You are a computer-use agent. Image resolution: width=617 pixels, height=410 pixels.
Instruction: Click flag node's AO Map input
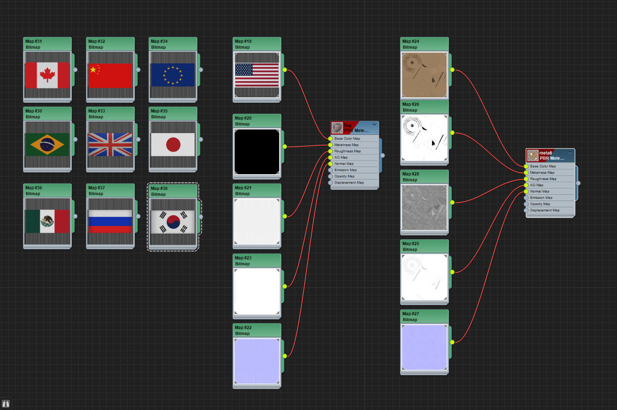pyautogui.click(x=331, y=157)
